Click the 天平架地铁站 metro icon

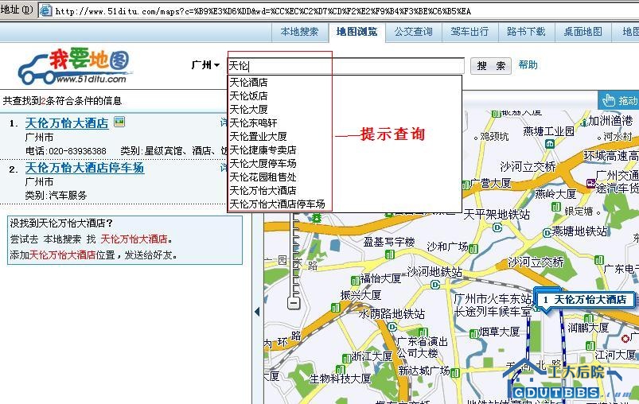[497, 227]
